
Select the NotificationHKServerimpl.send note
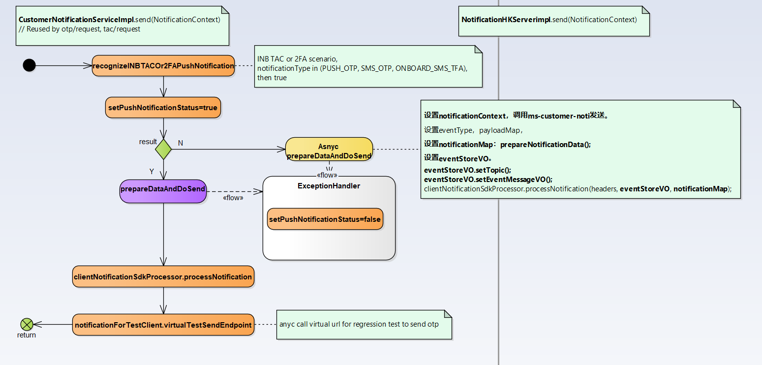(553, 21)
